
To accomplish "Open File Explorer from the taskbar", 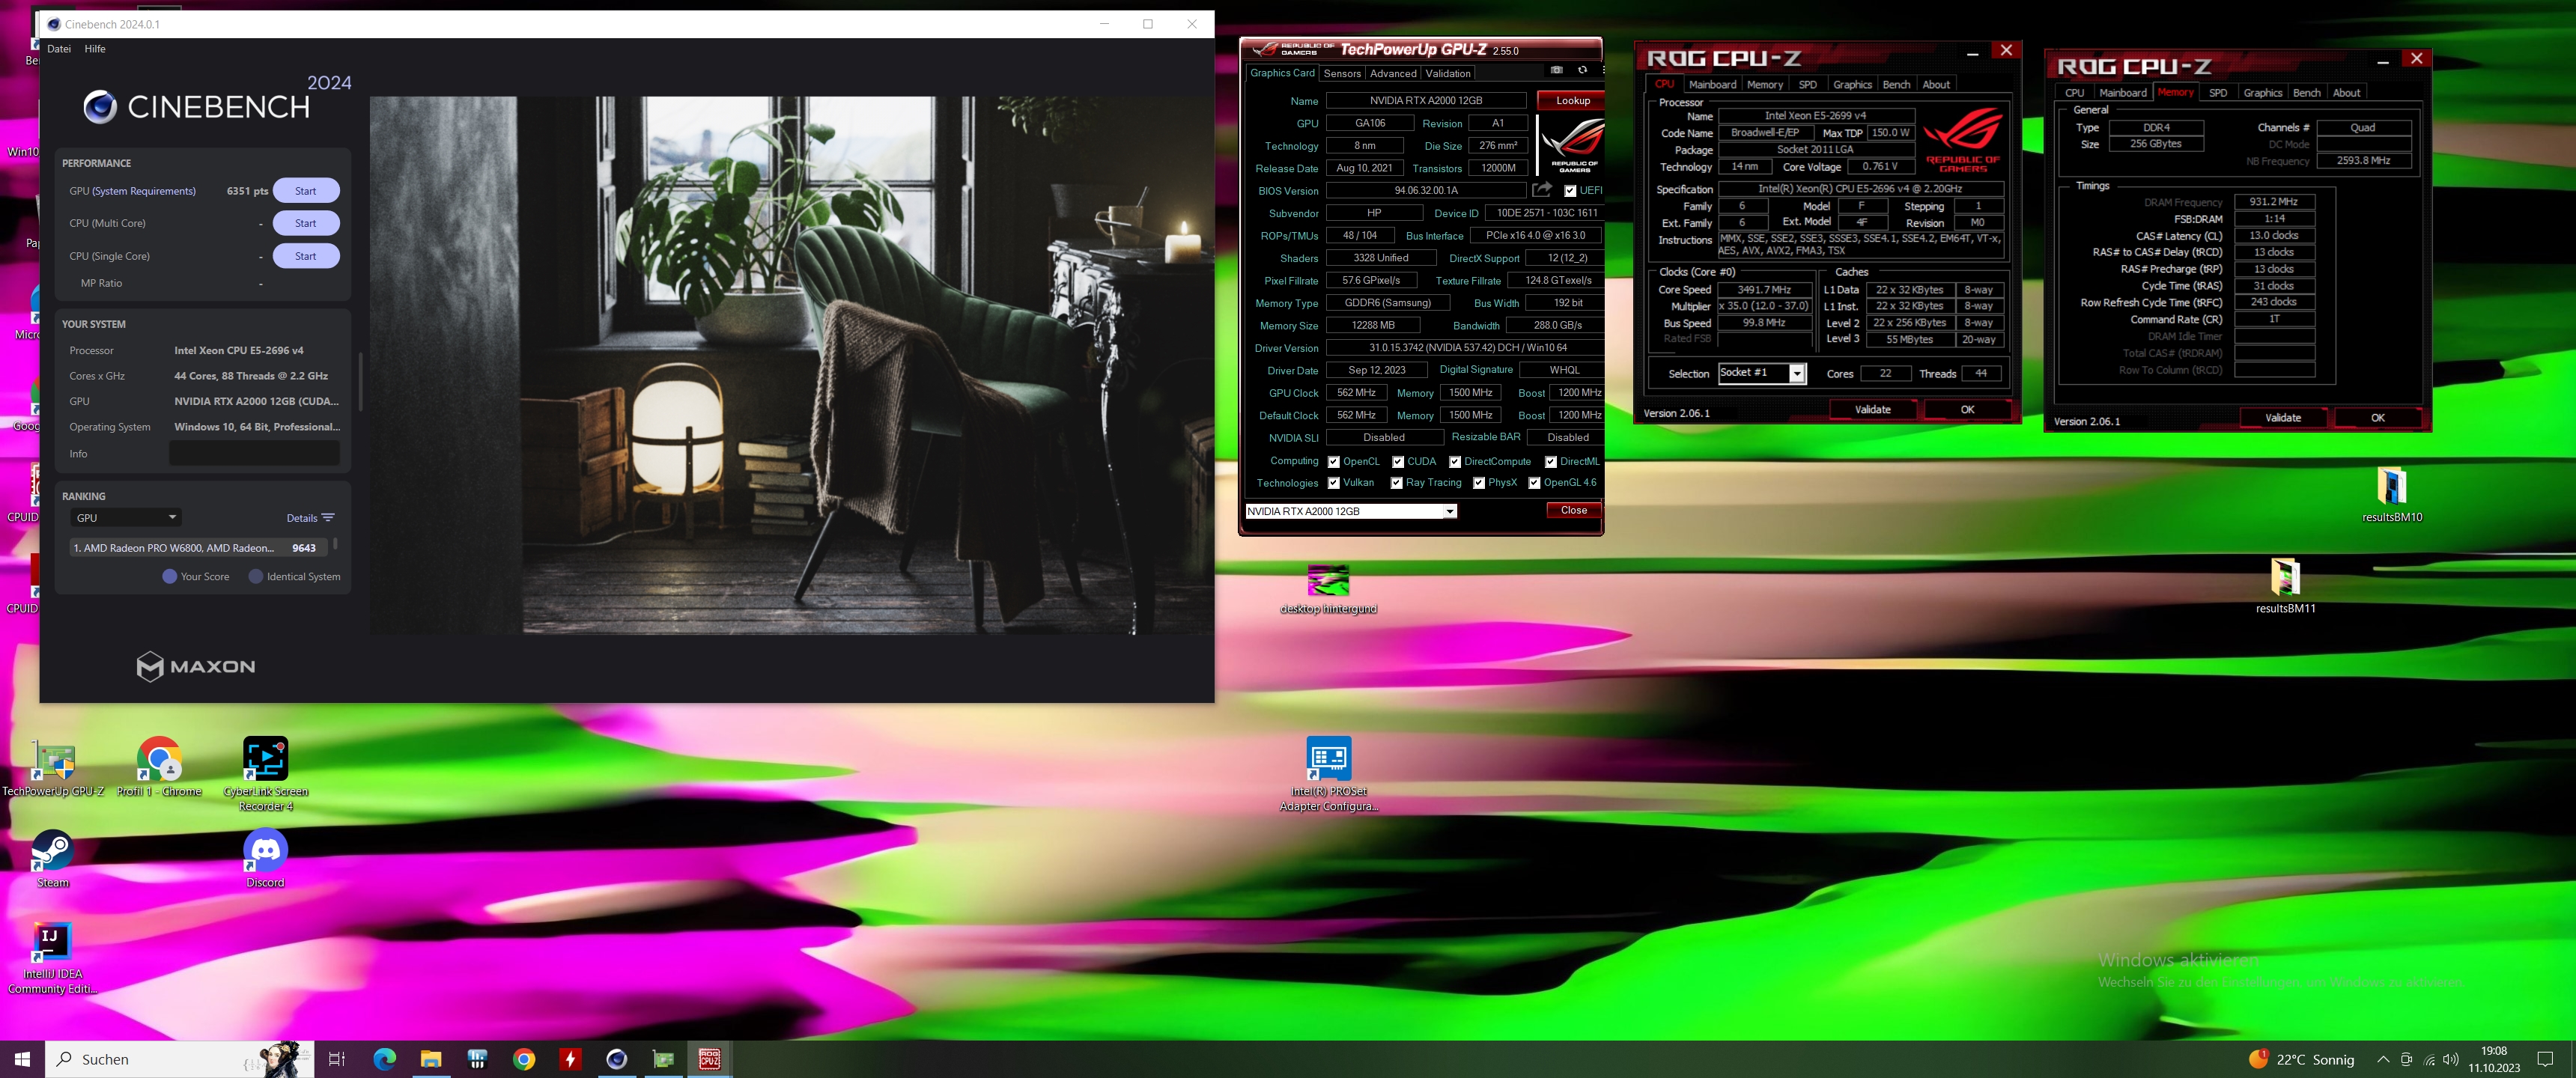I will [431, 1059].
